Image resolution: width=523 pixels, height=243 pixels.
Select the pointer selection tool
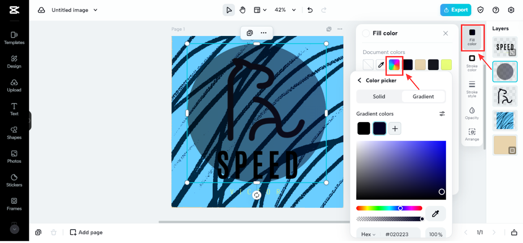point(229,10)
